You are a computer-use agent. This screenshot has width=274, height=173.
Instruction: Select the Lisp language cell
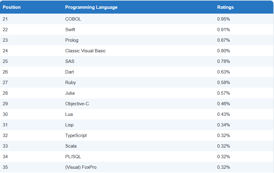click(x=69, y=125)
